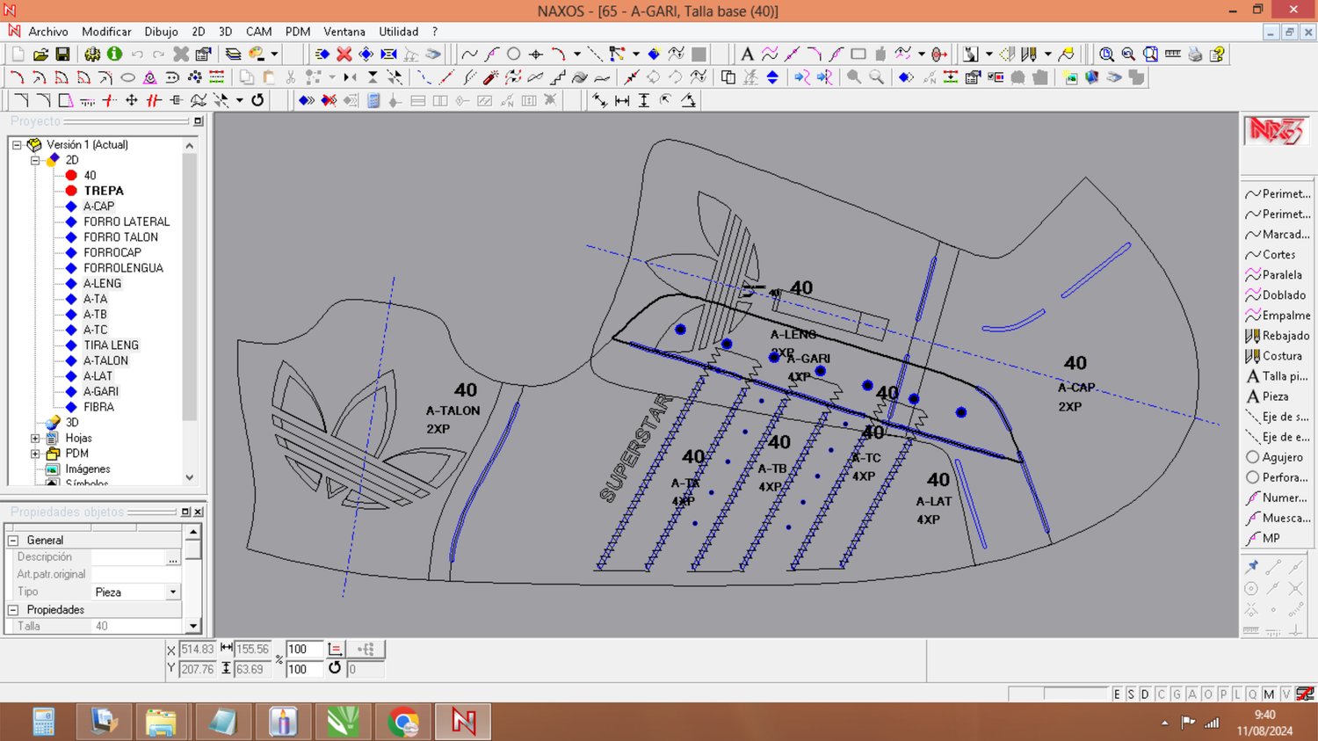Click the rotate circular arrow icon
Image resolution: width=1318 pixels, height=741 pixels.
(257, 100)
